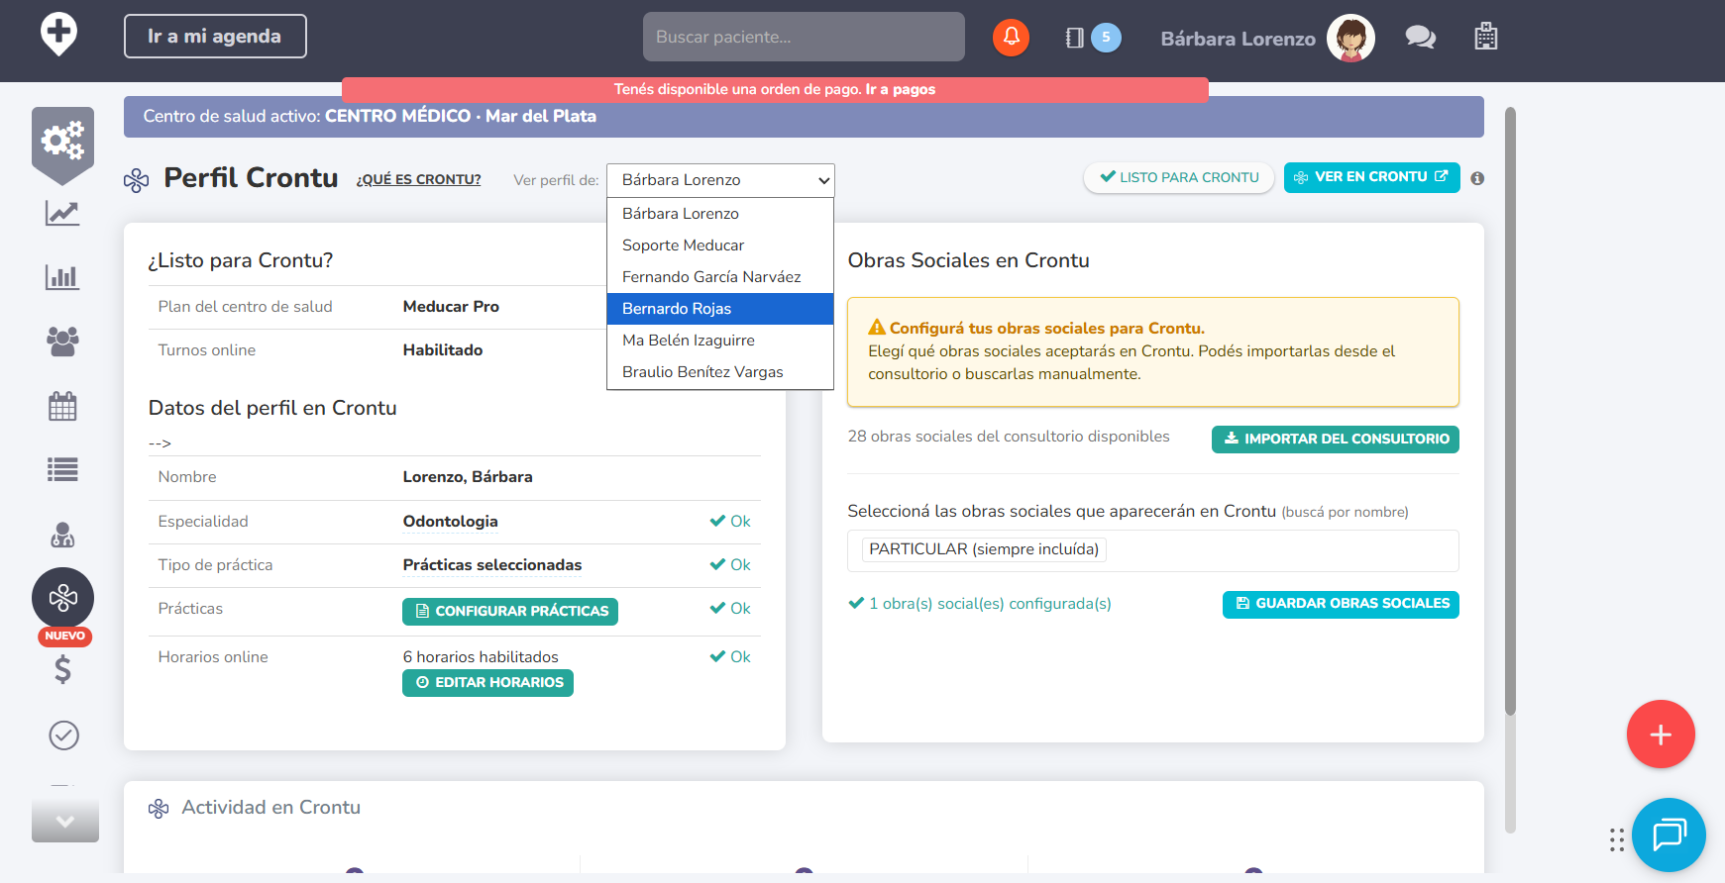This screenshot has height=883, width=1725.
Task: Open the bar chart statistics icon
Action: [x=62, y=277]
